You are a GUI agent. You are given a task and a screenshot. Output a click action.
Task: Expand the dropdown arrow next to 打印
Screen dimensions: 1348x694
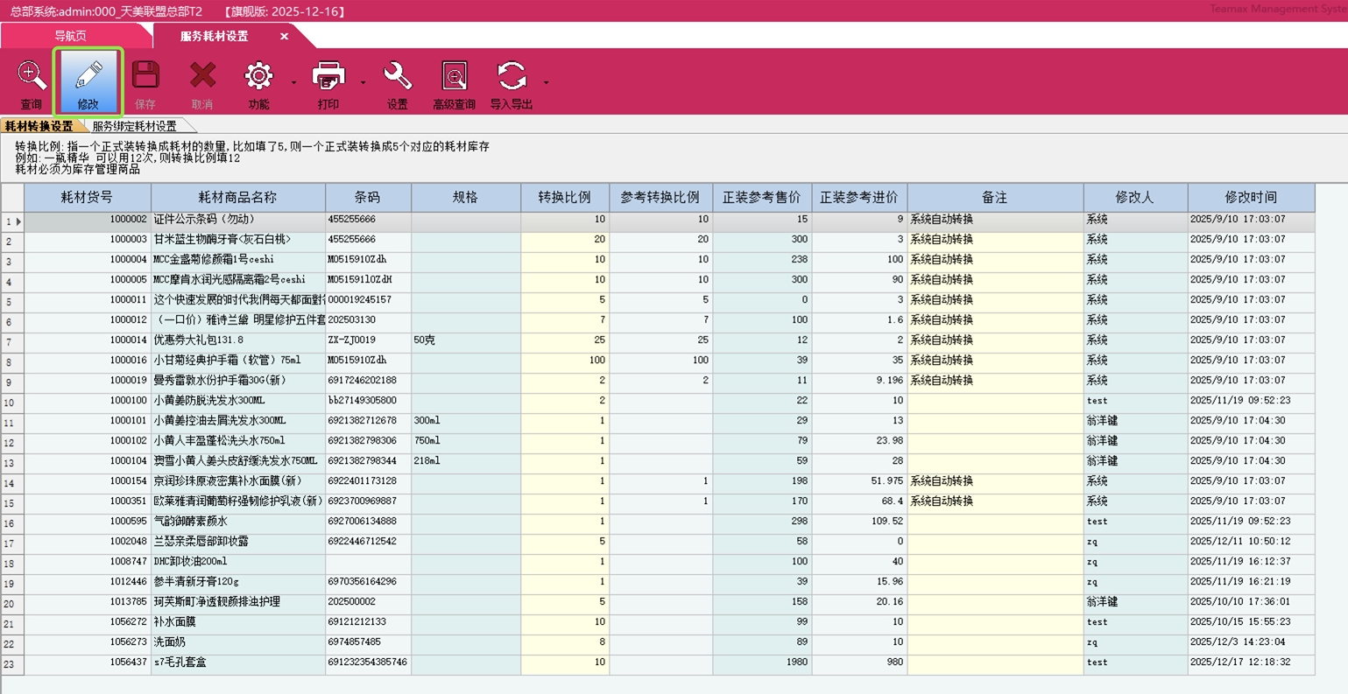pos(363,83)
